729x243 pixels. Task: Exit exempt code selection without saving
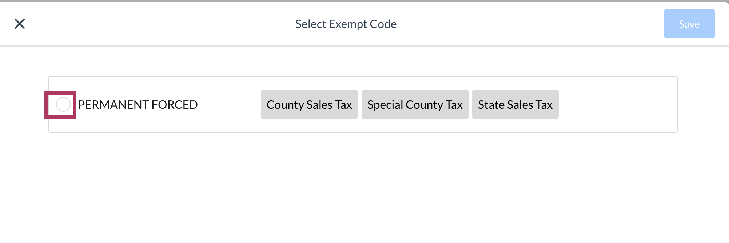pos(20,24)
